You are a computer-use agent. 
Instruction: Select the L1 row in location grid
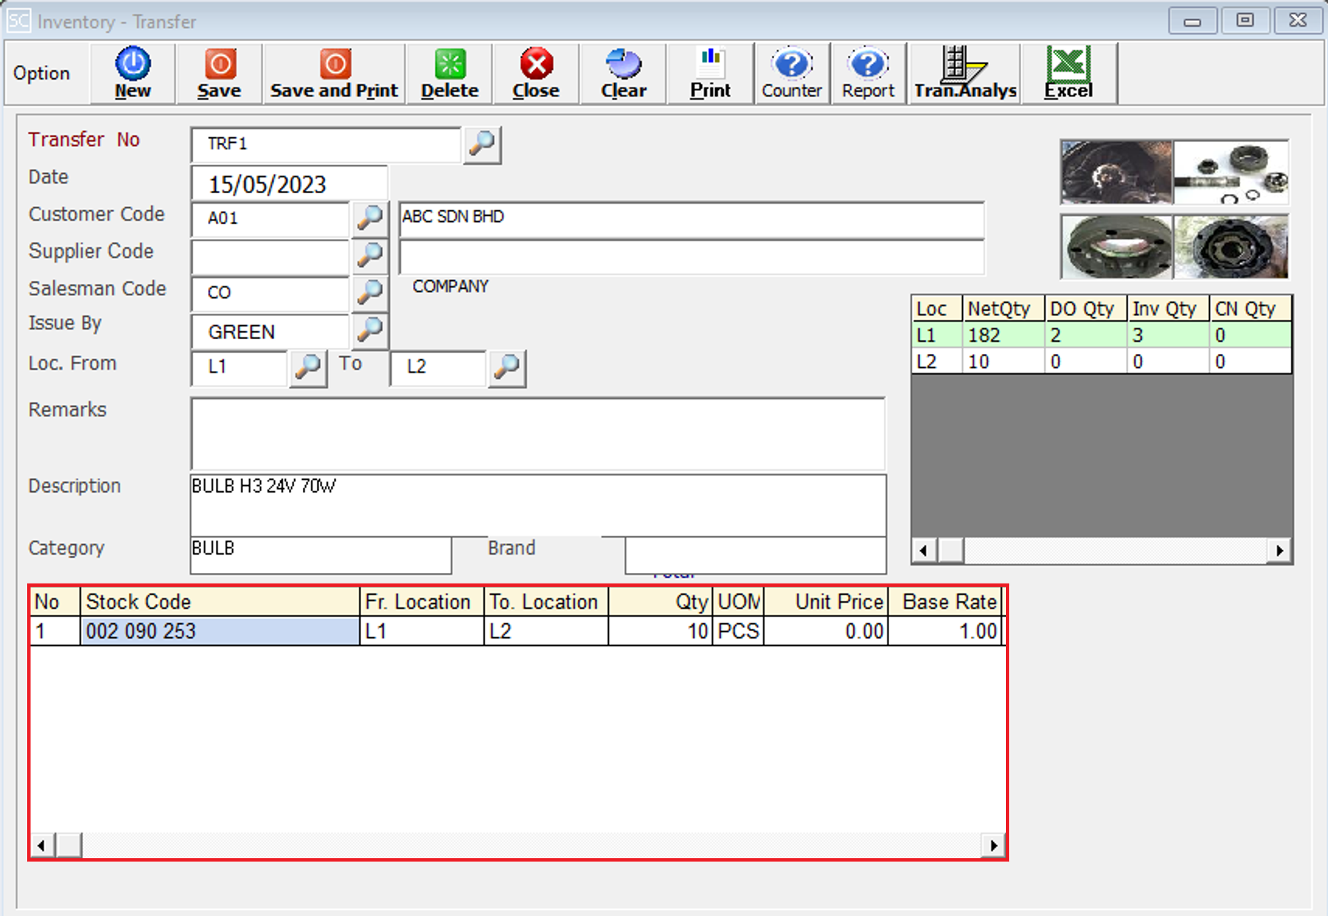1102,335
